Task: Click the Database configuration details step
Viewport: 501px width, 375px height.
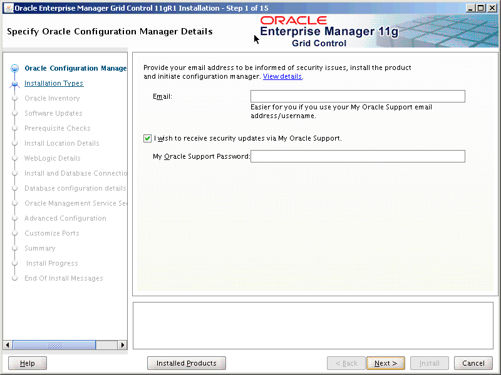Action: pyautogui.click(x=75, y=188)
